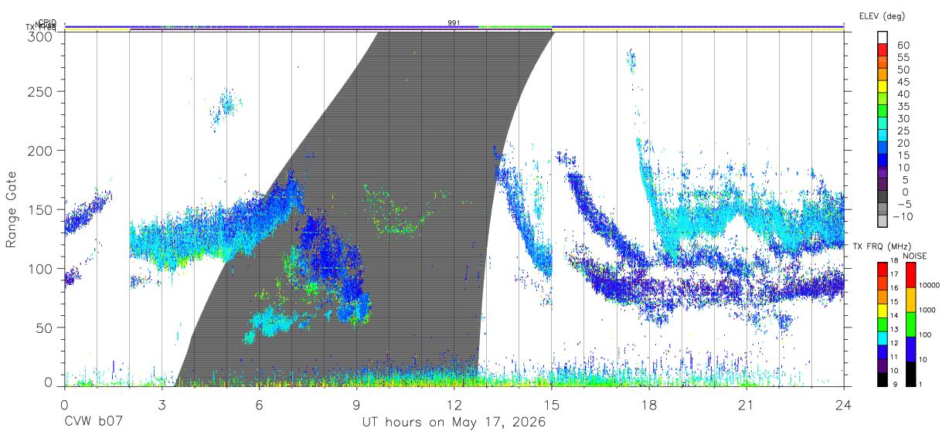949x438 pixels.
Task: Click the '100' tick label on the Range Gate axis
Action: [x=41, y=268]
